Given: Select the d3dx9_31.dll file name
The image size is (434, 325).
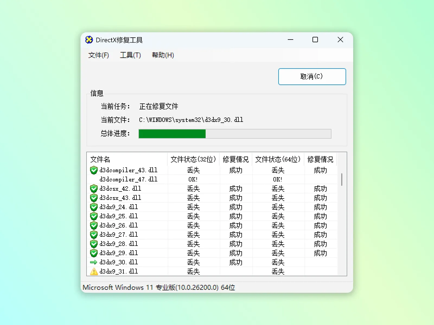Looking at the screenshot, I should coord(119,271).
